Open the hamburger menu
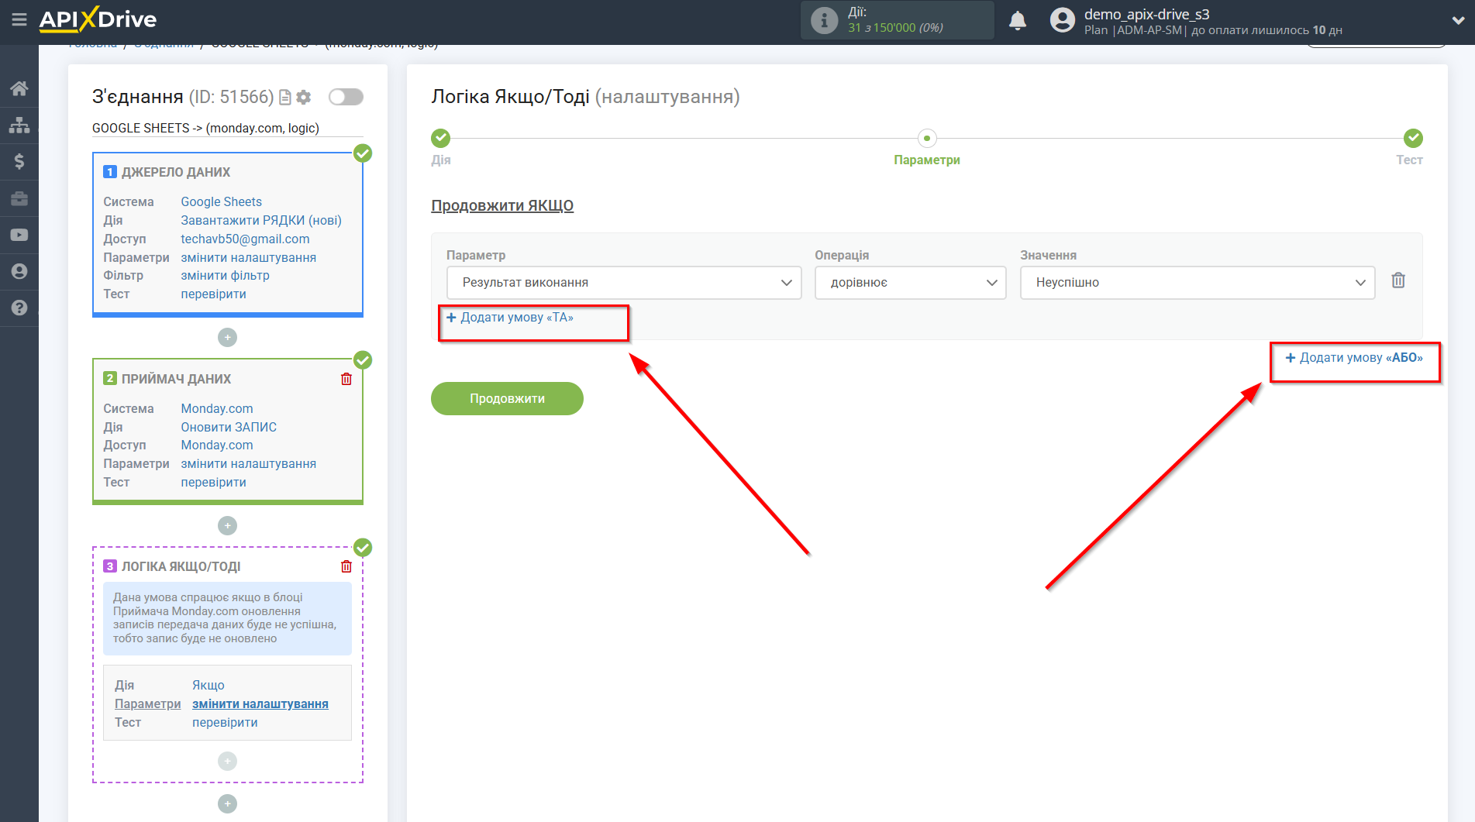 point(19,19)
